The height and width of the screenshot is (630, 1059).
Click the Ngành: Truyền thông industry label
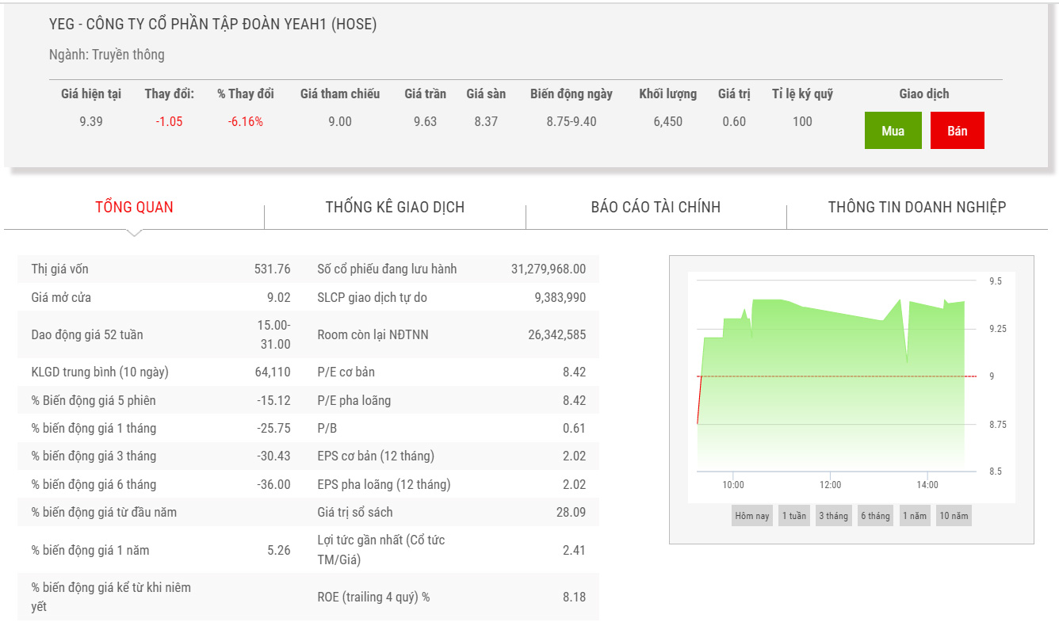pos(107,55)
